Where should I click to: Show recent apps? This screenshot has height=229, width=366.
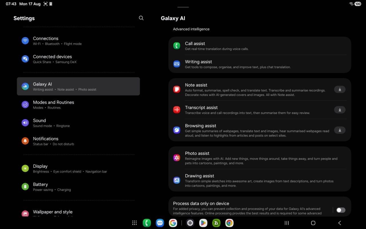pyautogui.click(x=287, y=223)
